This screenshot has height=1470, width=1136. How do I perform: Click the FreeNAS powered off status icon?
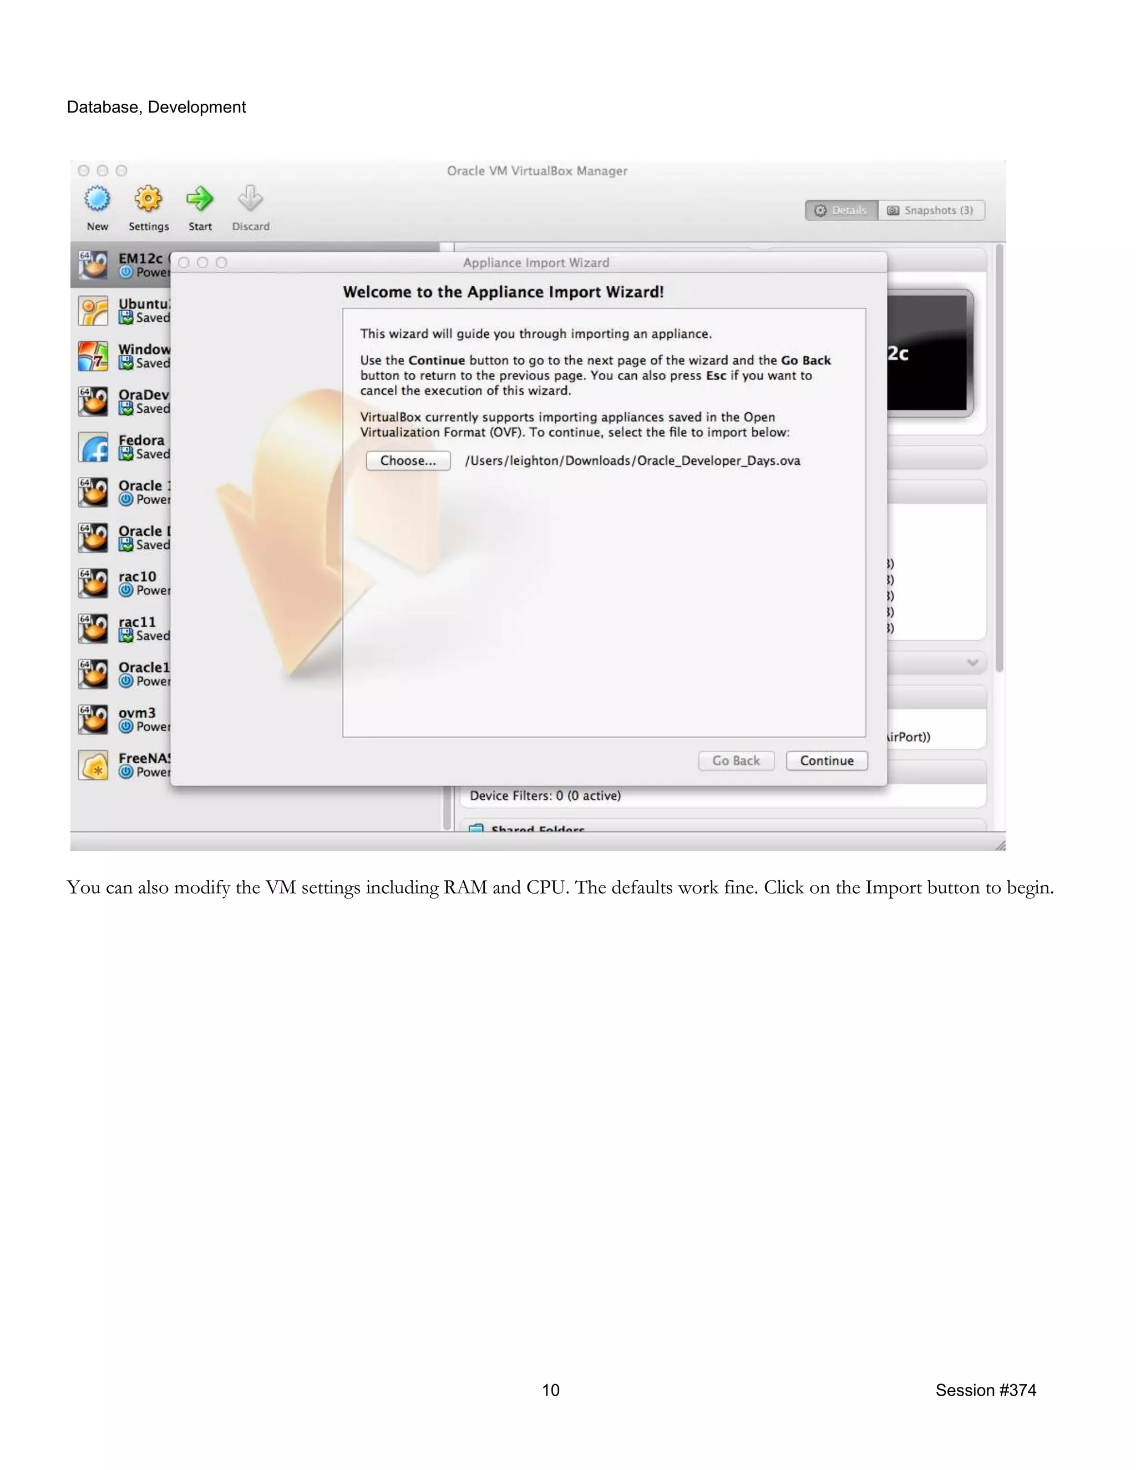(x=126, y=772)
